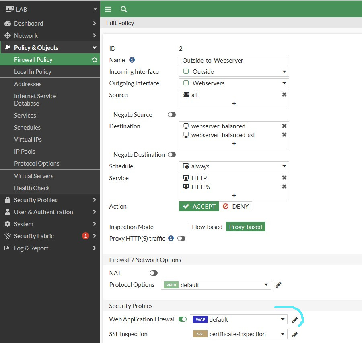The height and width of the screenshot is (343, 362).
Task: Open the Security Profiles menu
Action: [x=50, y=200]
